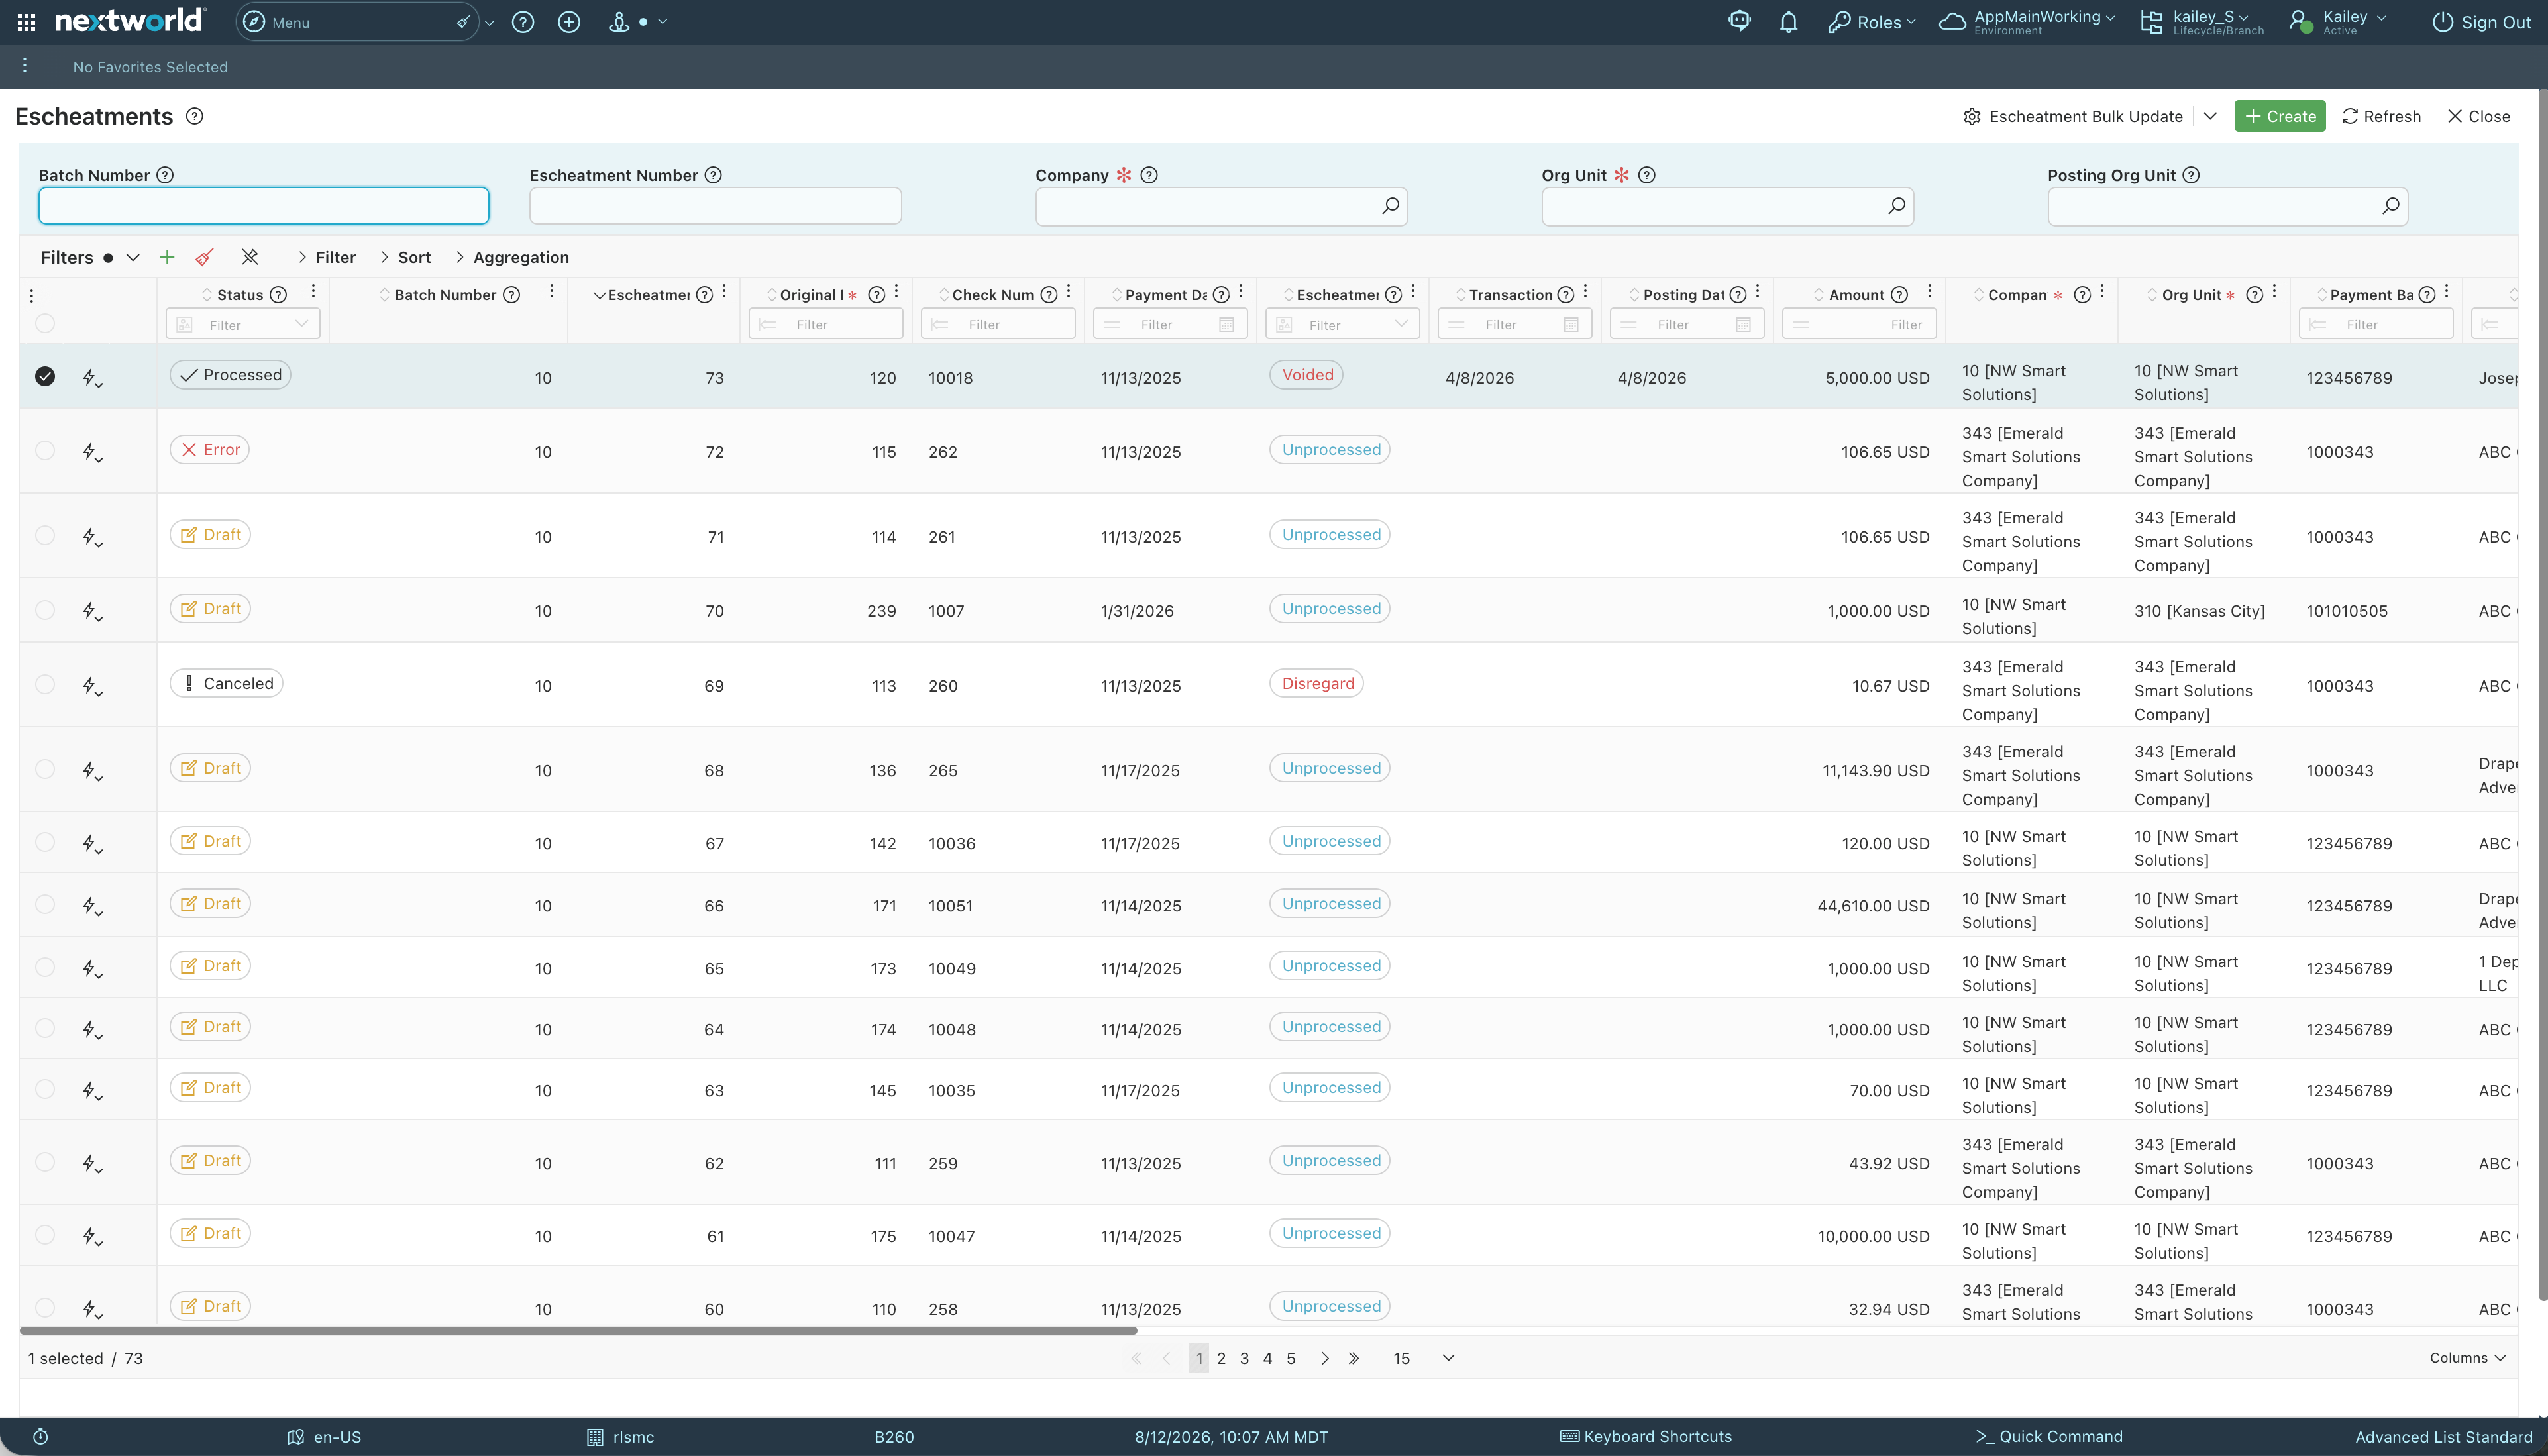Click the clear filters broom icon
Image resolution: width=2548 pixels, height=1456 pixels.
click(204, 257)
